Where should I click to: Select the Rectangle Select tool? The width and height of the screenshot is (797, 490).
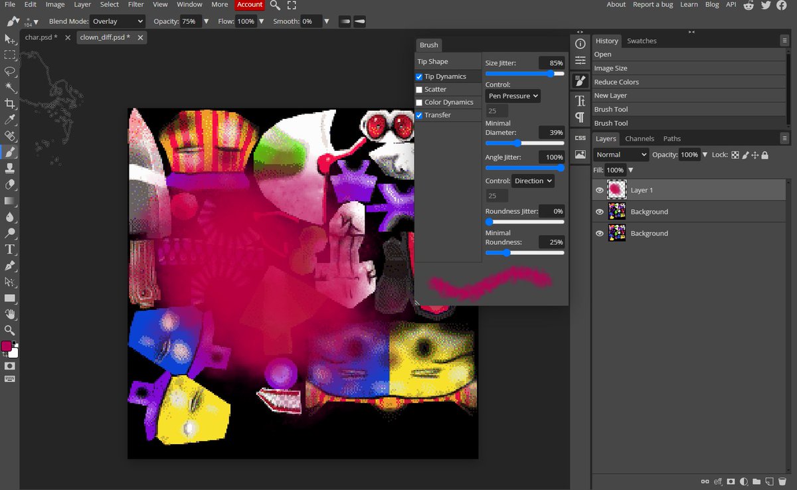10,55
